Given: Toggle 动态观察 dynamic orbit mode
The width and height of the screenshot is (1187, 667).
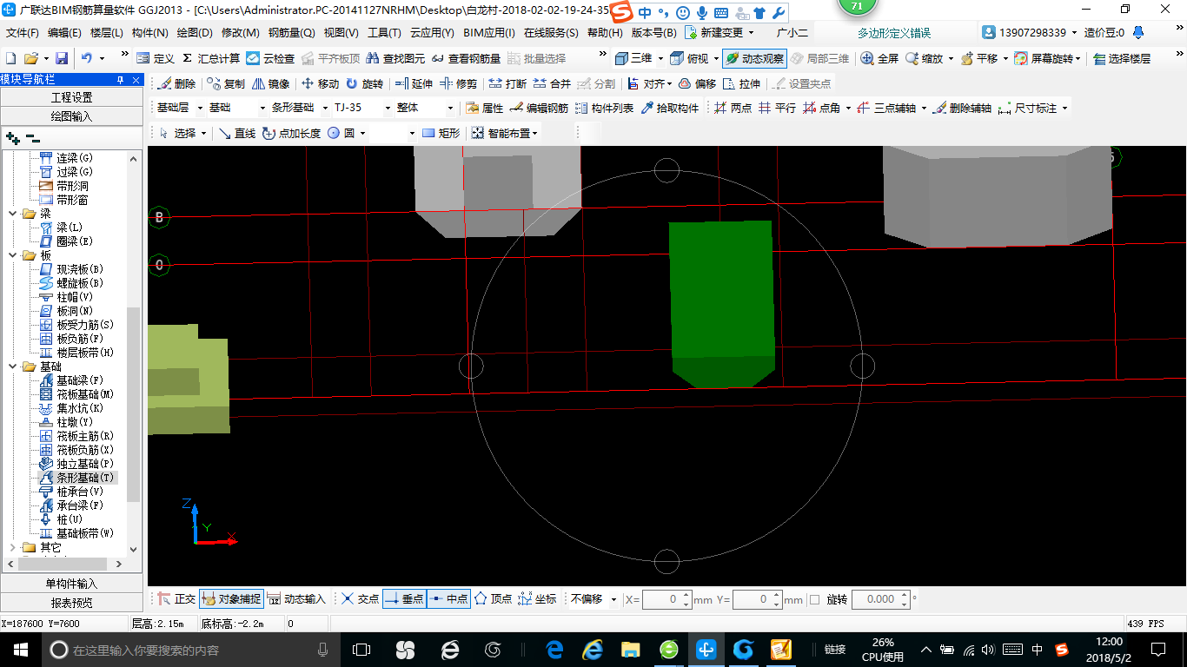Looking at the screenshot, I should (754, 58).
